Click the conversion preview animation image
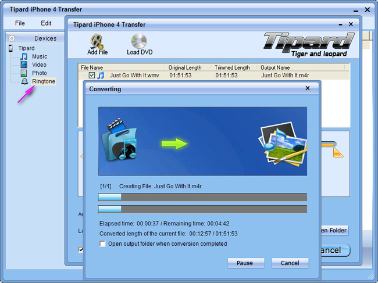Image resolution: width=378 pixels, height=283 pixels. [x=202, y=141]
